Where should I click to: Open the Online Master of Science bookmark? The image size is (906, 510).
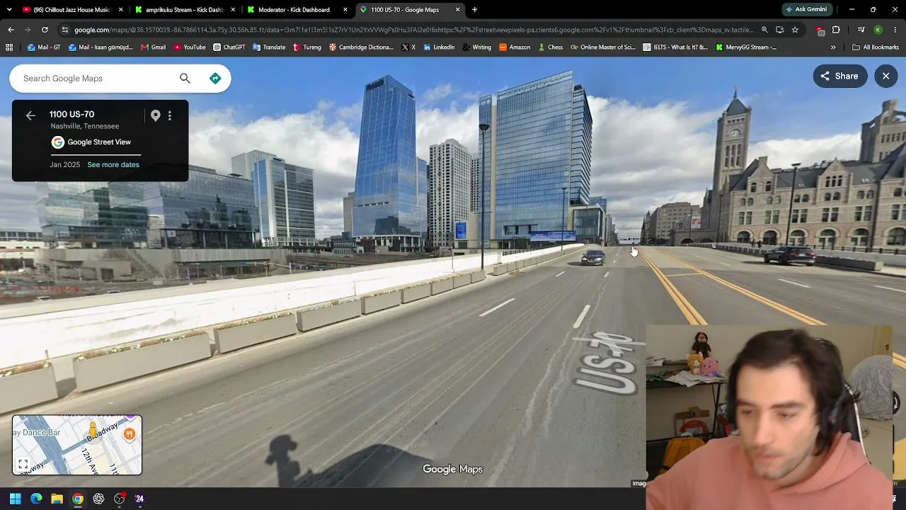[x=603, y=47]
